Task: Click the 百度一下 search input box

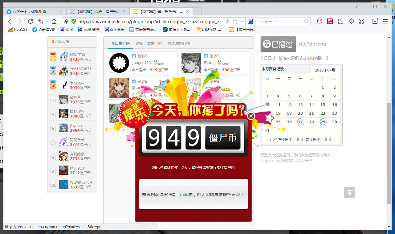Action: (280, 21)
